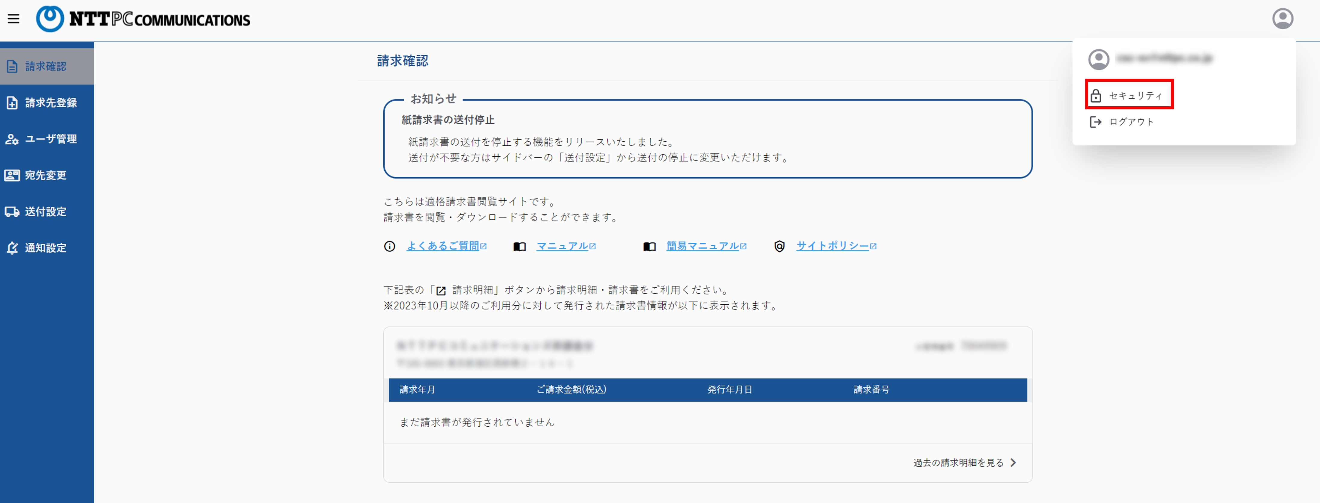
Task: Click the 紙請求書の送付停止 notice heading
Action: point(448,120)
